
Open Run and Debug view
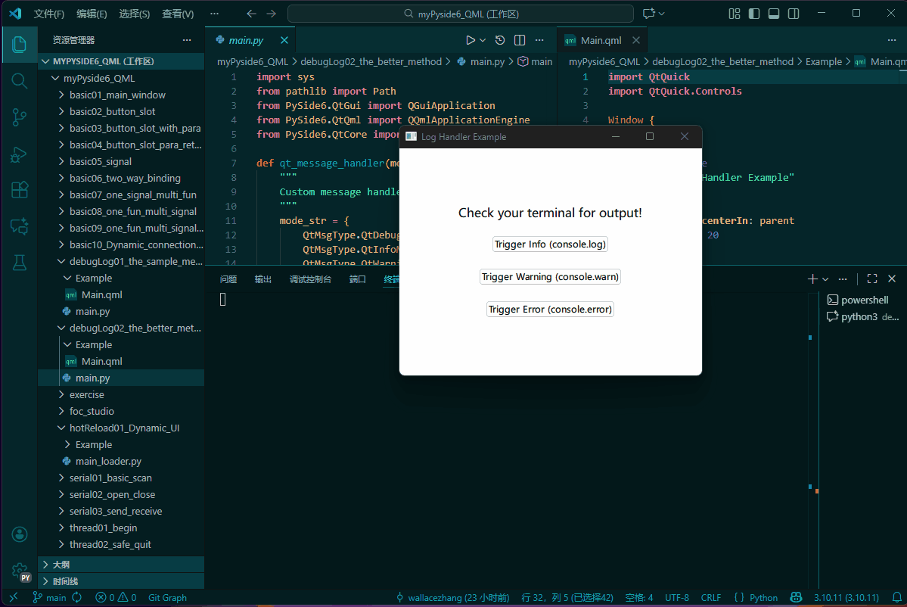coord(19,154)
